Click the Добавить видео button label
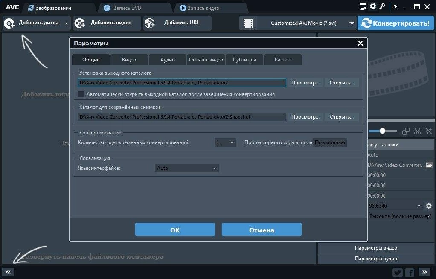The image size is (436, 279). tap(111, 23)
